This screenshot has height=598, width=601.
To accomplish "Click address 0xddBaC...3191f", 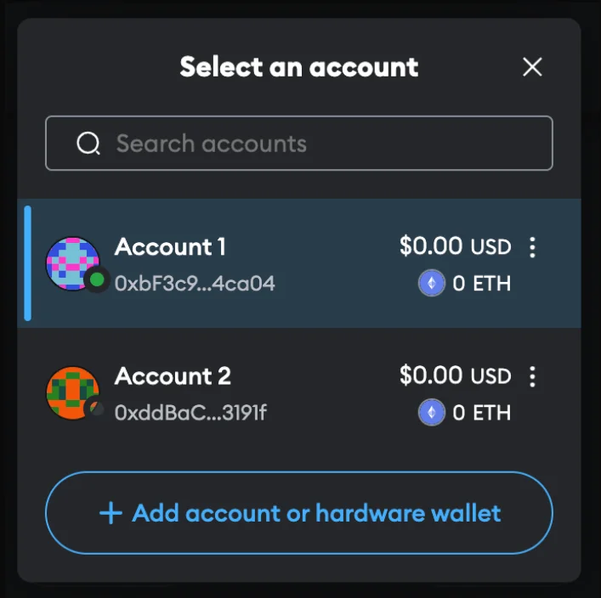I will (190, 413).
